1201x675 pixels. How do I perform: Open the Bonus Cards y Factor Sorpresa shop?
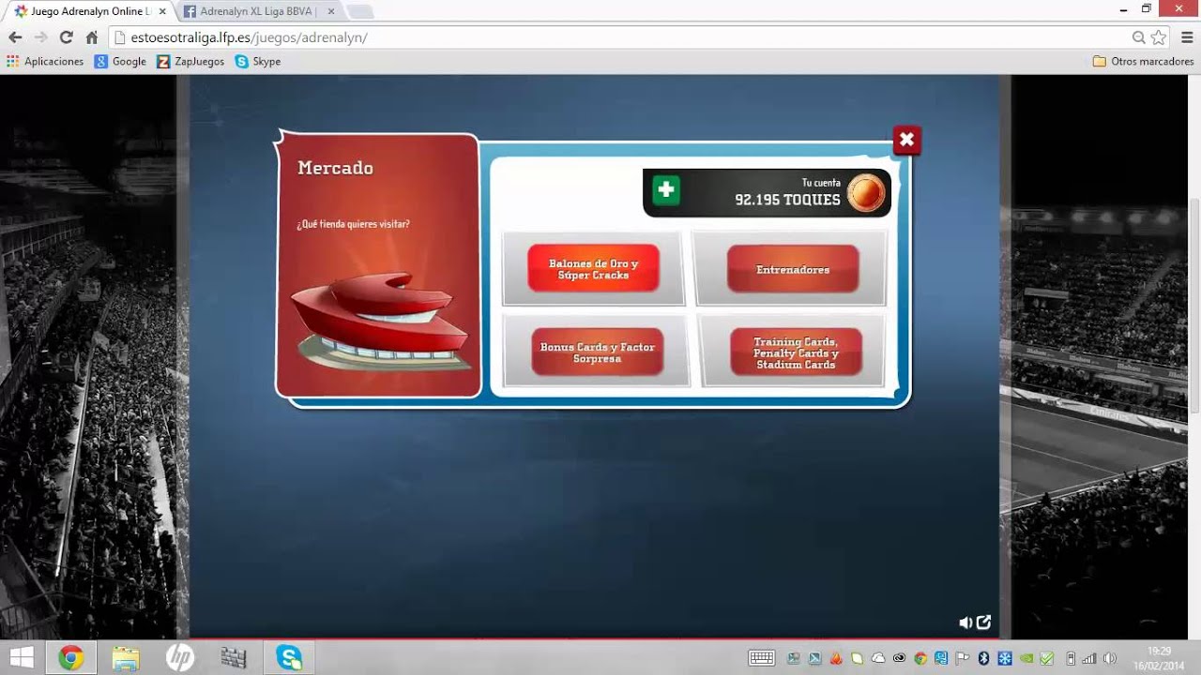click(597, 352)
